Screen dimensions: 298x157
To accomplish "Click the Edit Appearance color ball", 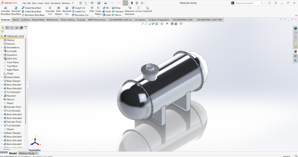I will pos(172,24).
